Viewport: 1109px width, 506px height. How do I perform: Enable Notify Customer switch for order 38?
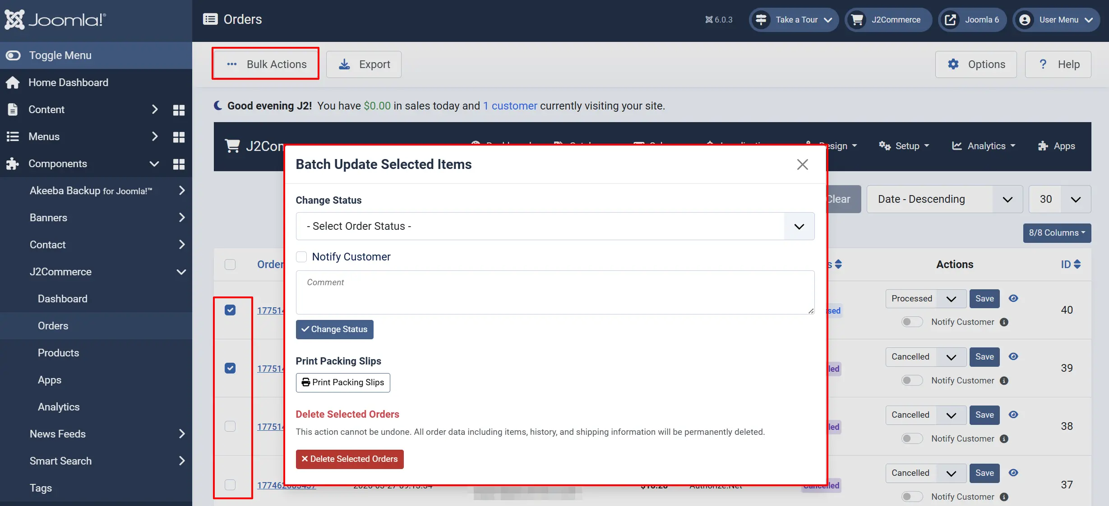point(912,439)
